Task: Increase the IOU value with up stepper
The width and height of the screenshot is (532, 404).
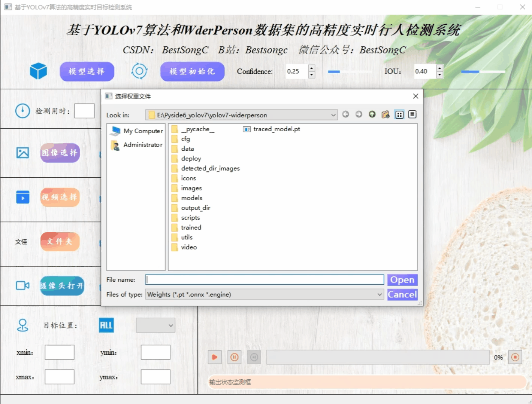Action: point(440,68)
